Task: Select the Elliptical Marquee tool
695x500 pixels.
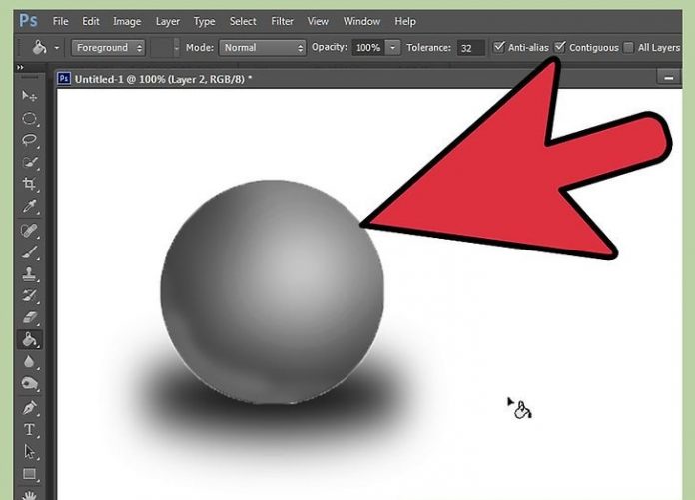Action: click(x=30, y=118)
